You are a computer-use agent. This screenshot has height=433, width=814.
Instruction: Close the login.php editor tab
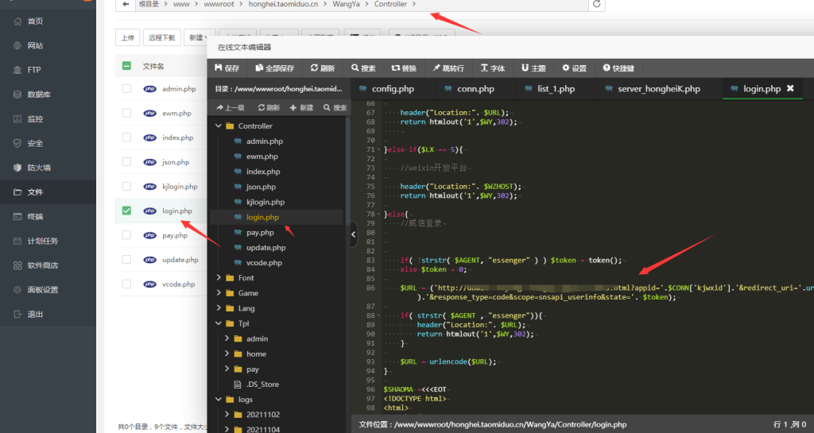click(790, 89)
